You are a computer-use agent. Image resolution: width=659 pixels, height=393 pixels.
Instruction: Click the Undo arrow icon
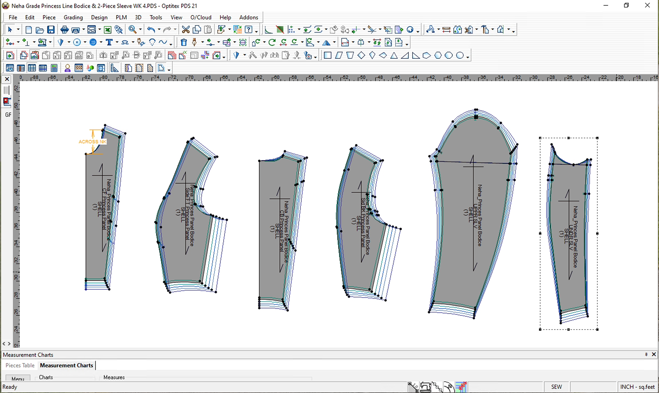[151, 30]
